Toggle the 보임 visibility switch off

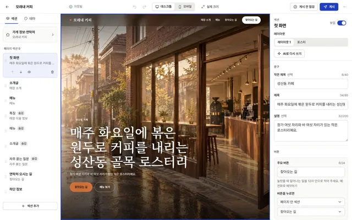[342, 23]
